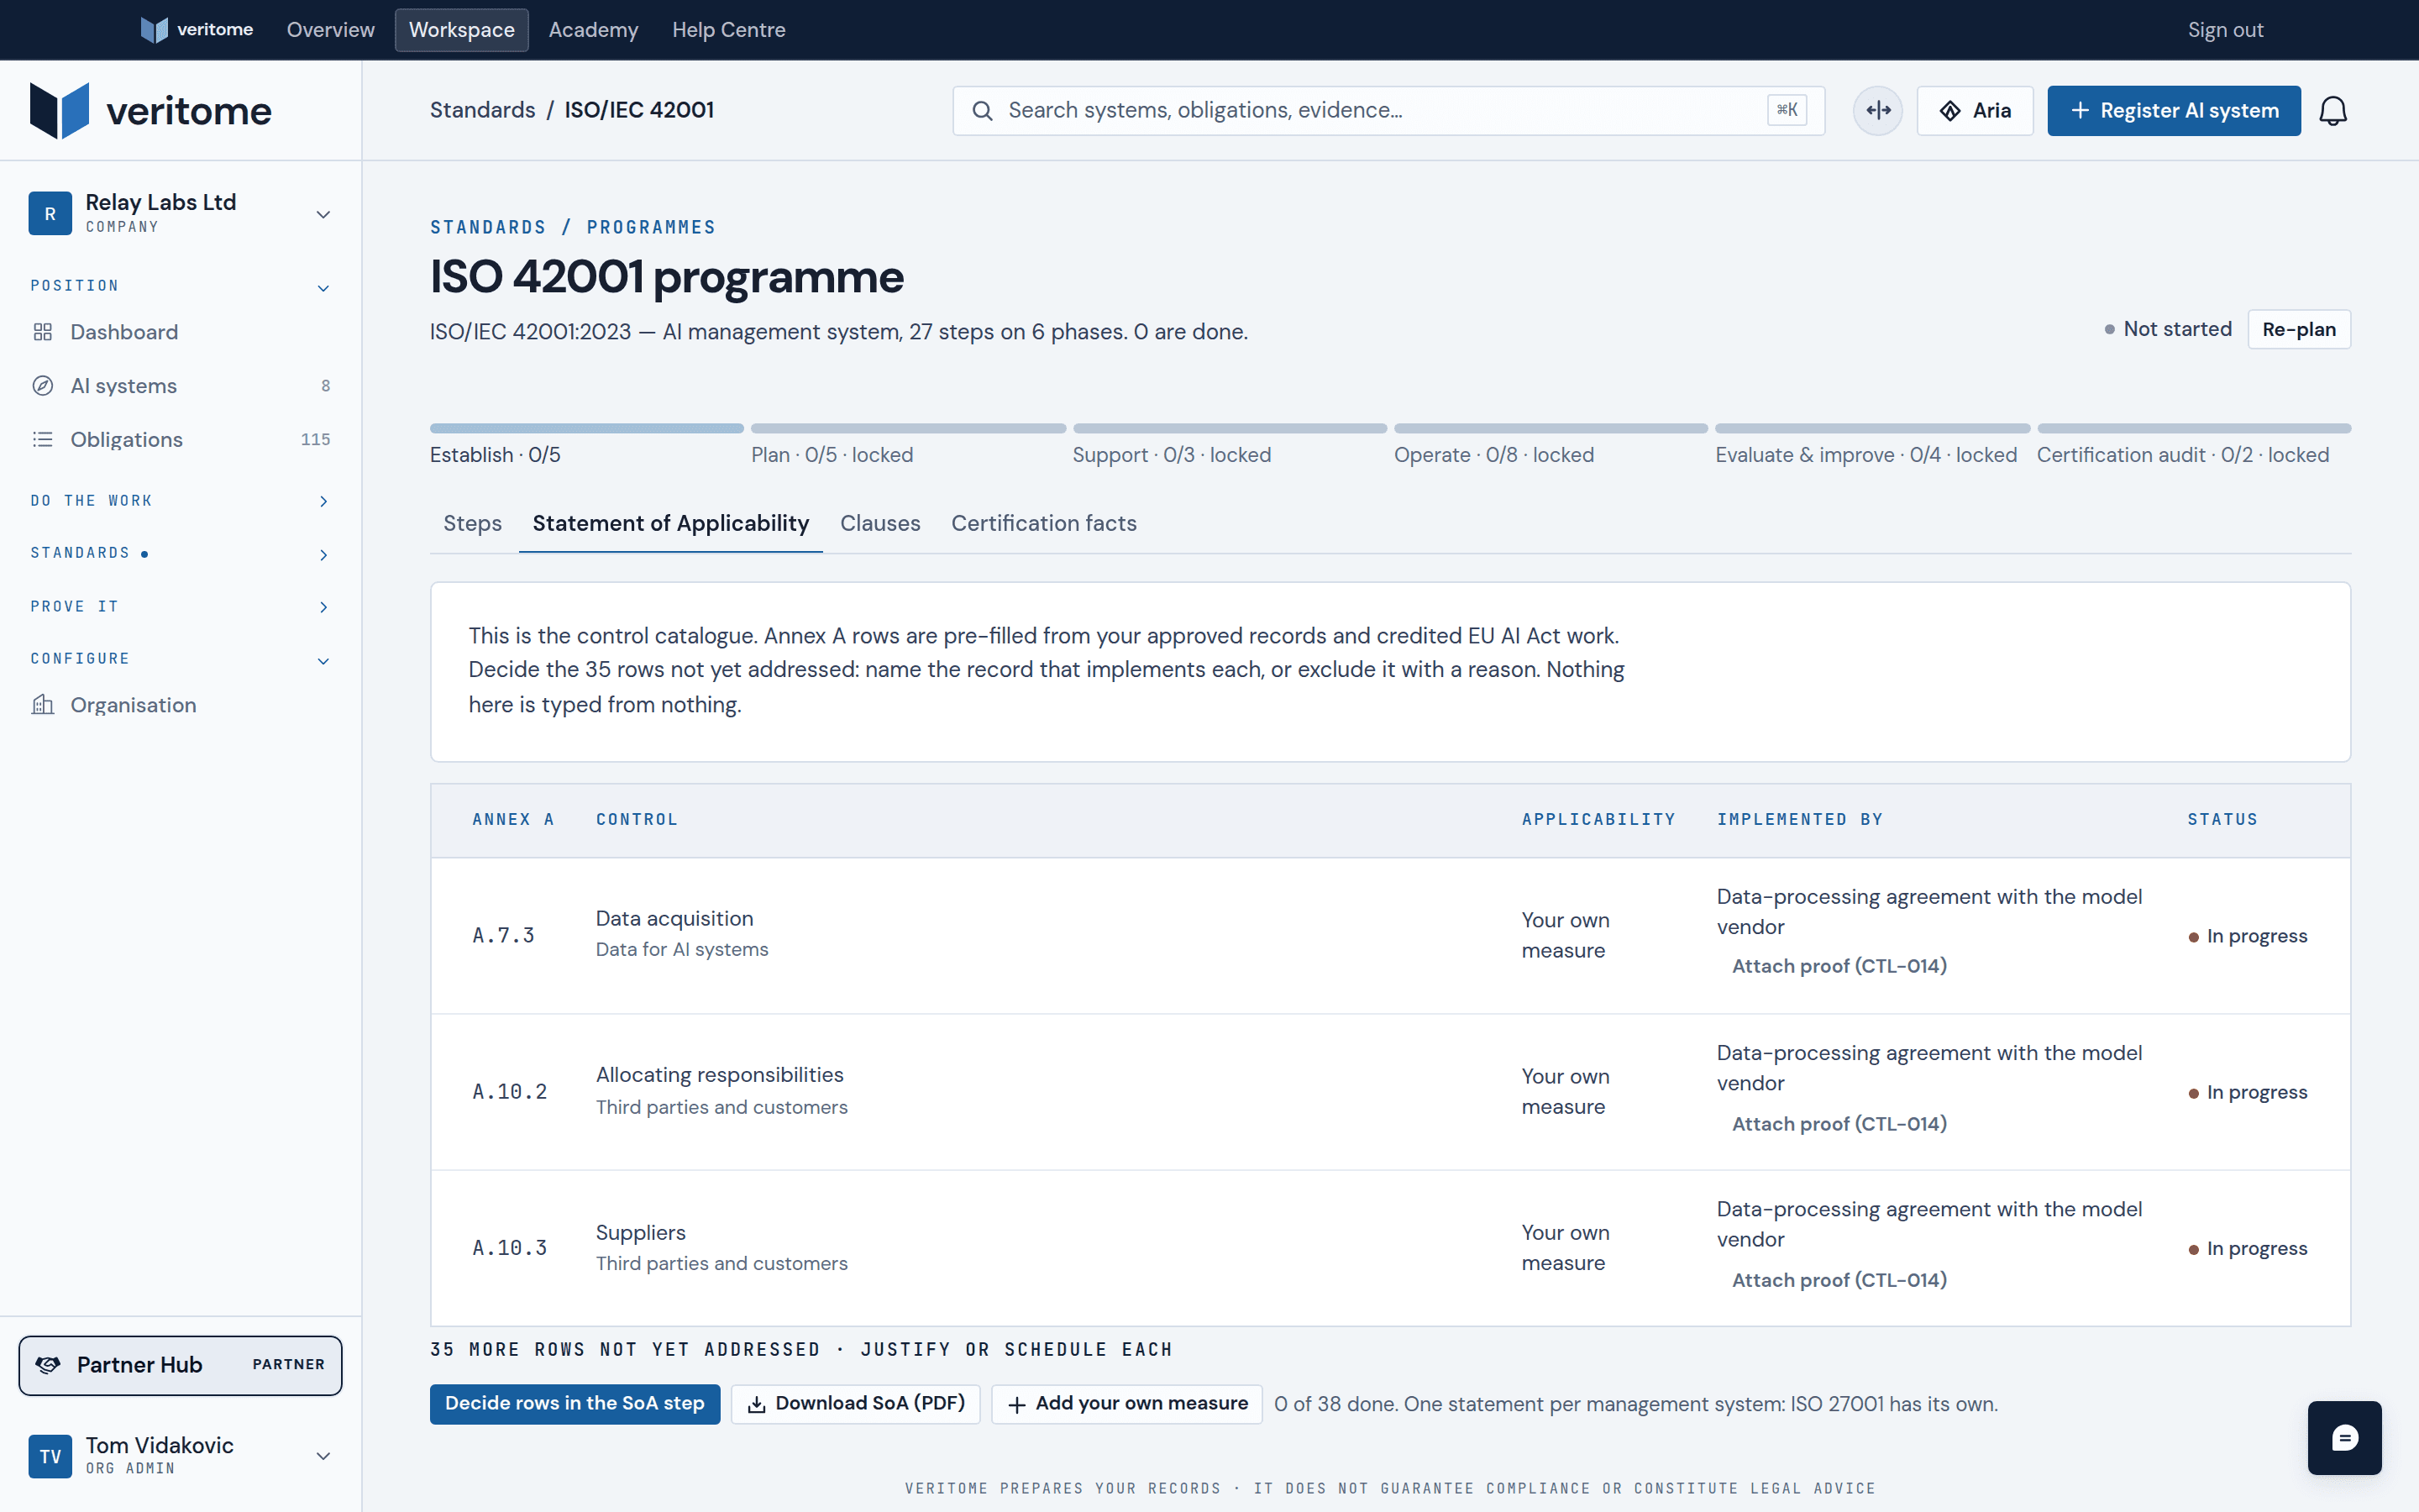Click the notifications bell icon
Viewport: 2419px width, 1512px height.
click(x=2332, y=110)
